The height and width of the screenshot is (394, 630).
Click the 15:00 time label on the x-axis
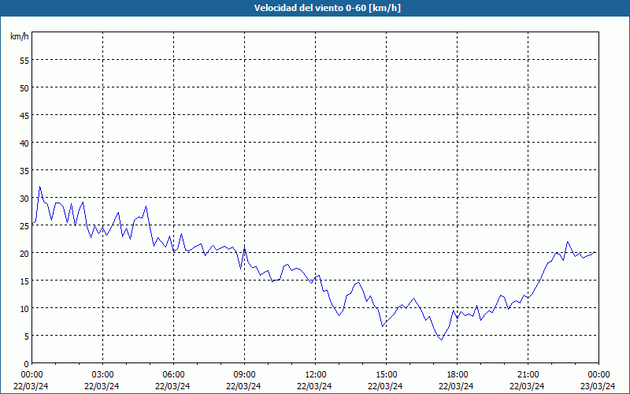386,375
